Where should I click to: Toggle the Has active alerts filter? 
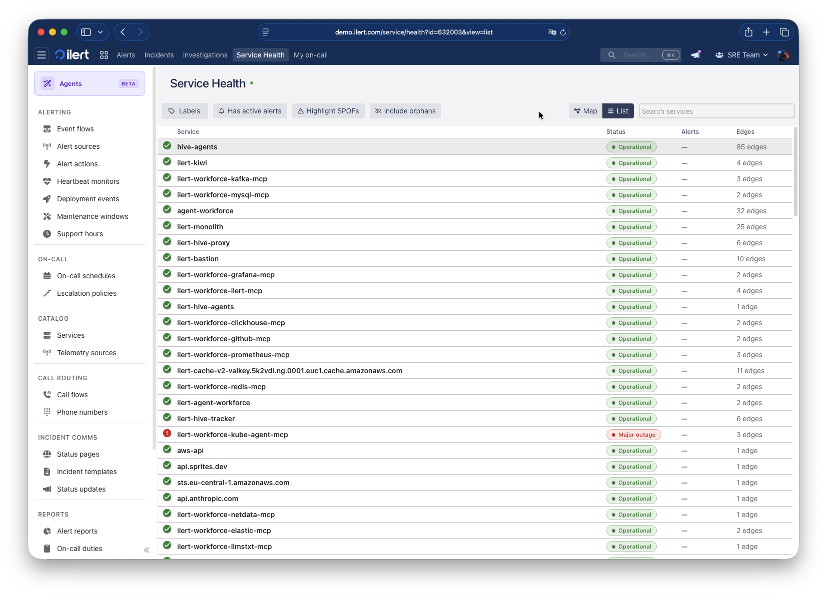250,111
